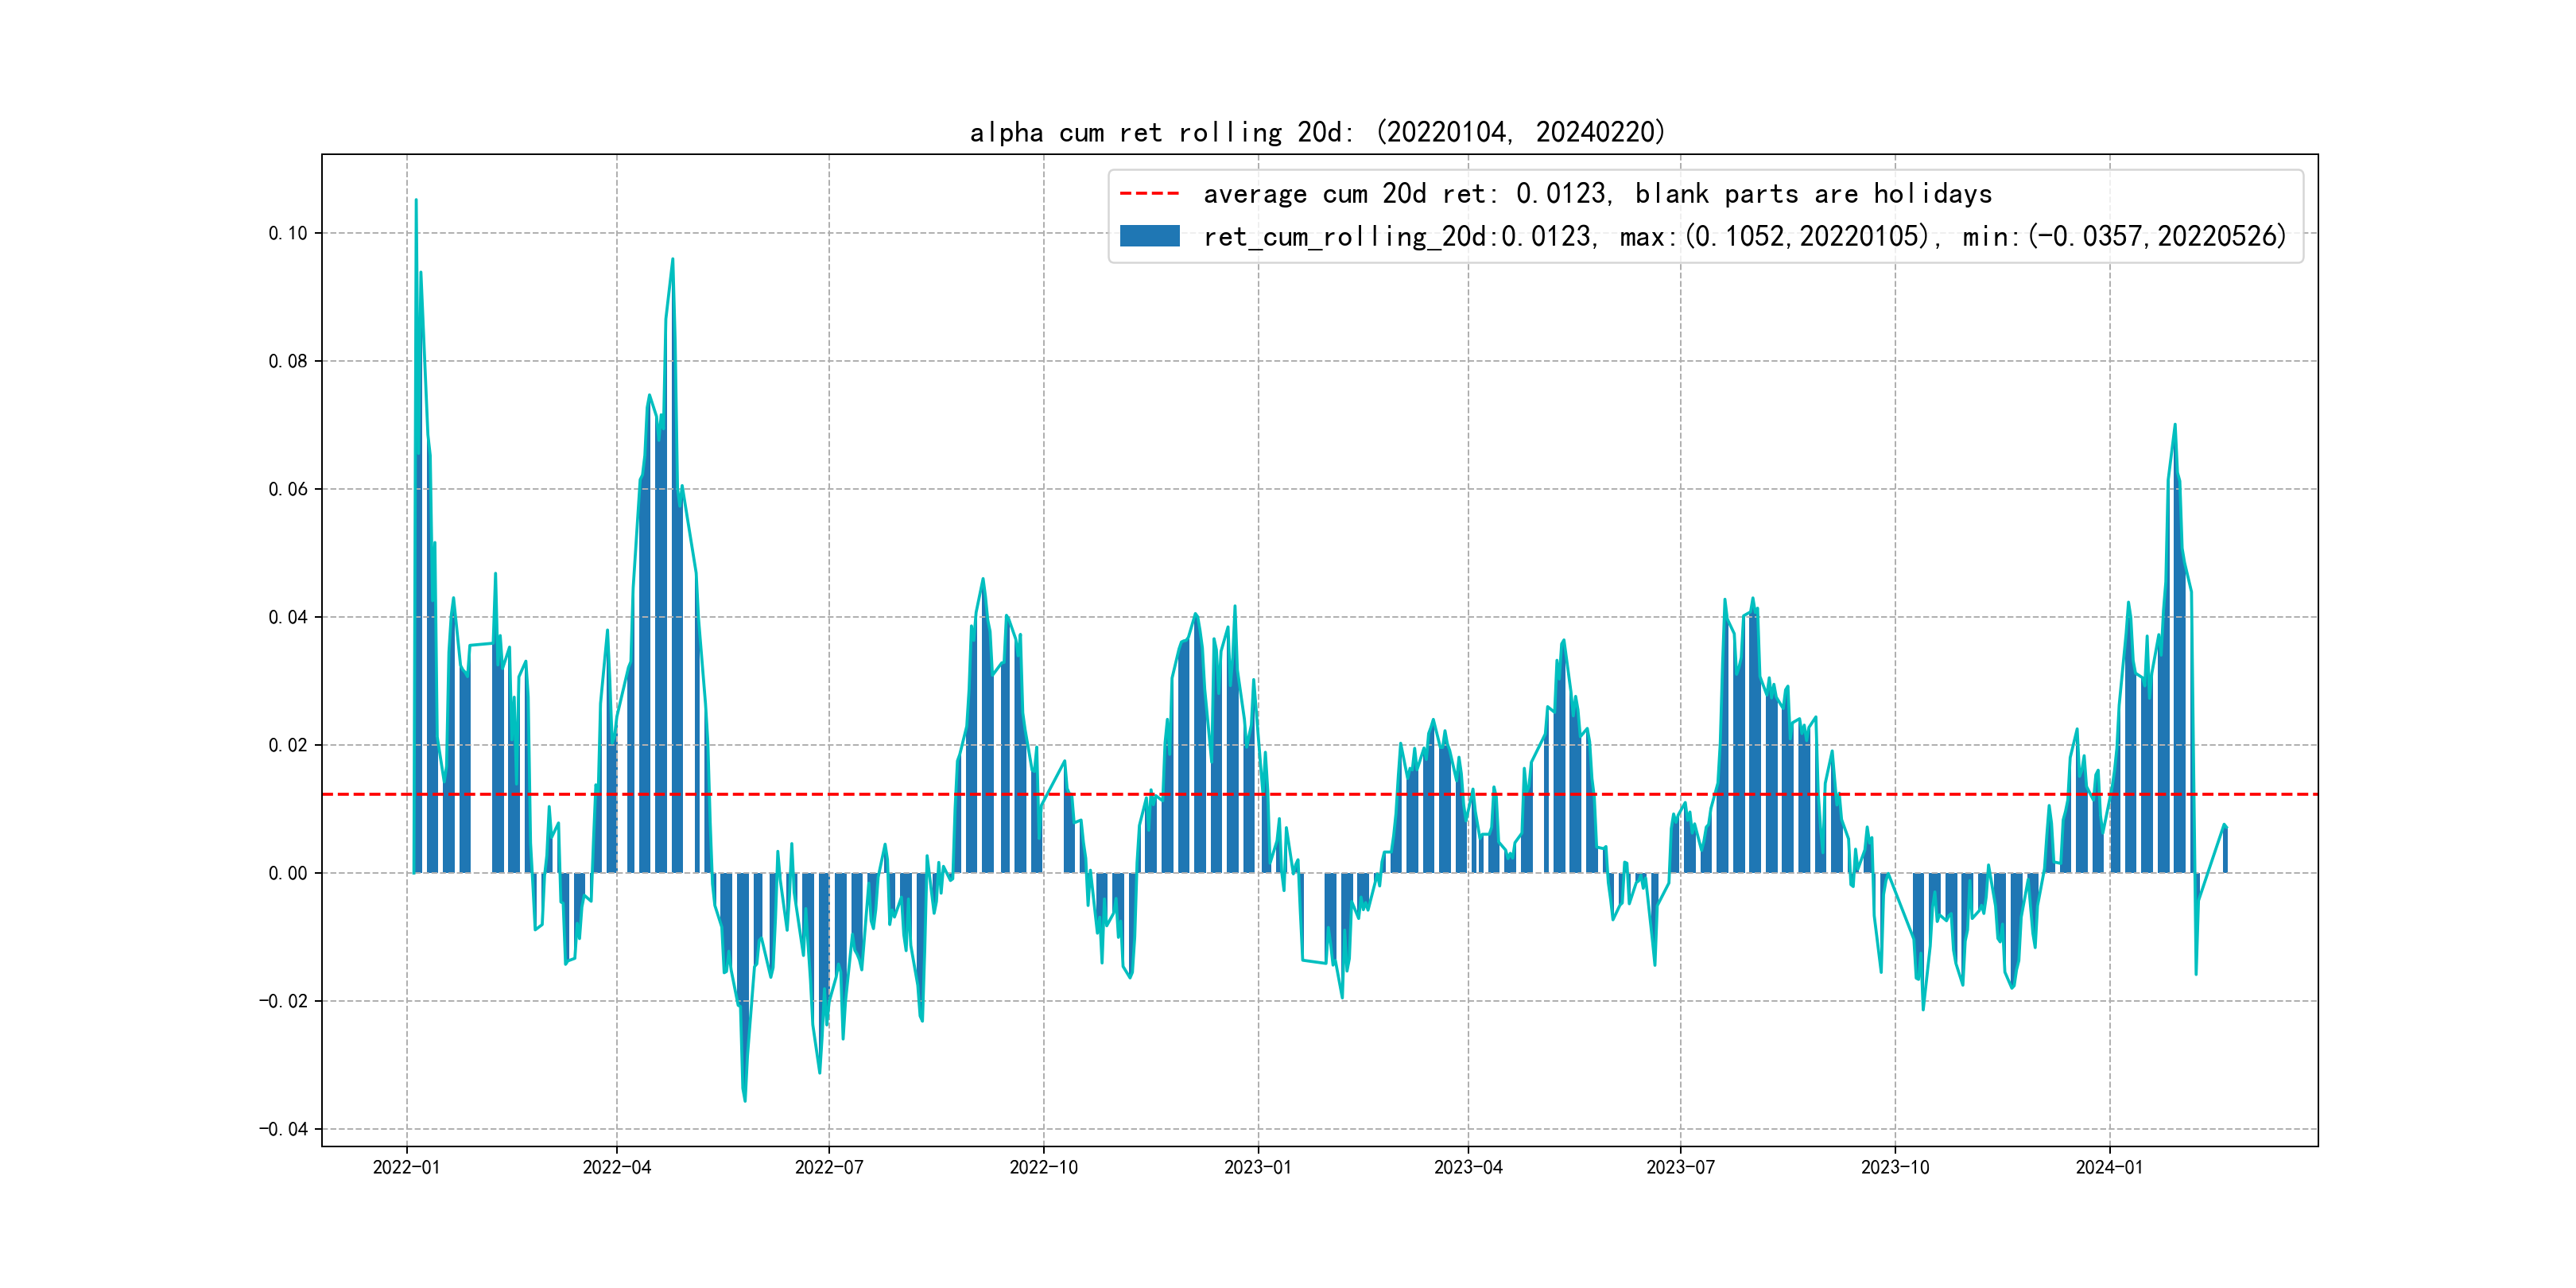Click the 2023-01 x-axis tick label

(1258, 1167)
